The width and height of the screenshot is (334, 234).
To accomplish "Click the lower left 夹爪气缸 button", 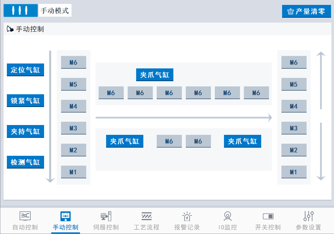I will pyautogui.click(x=125, y=141).
